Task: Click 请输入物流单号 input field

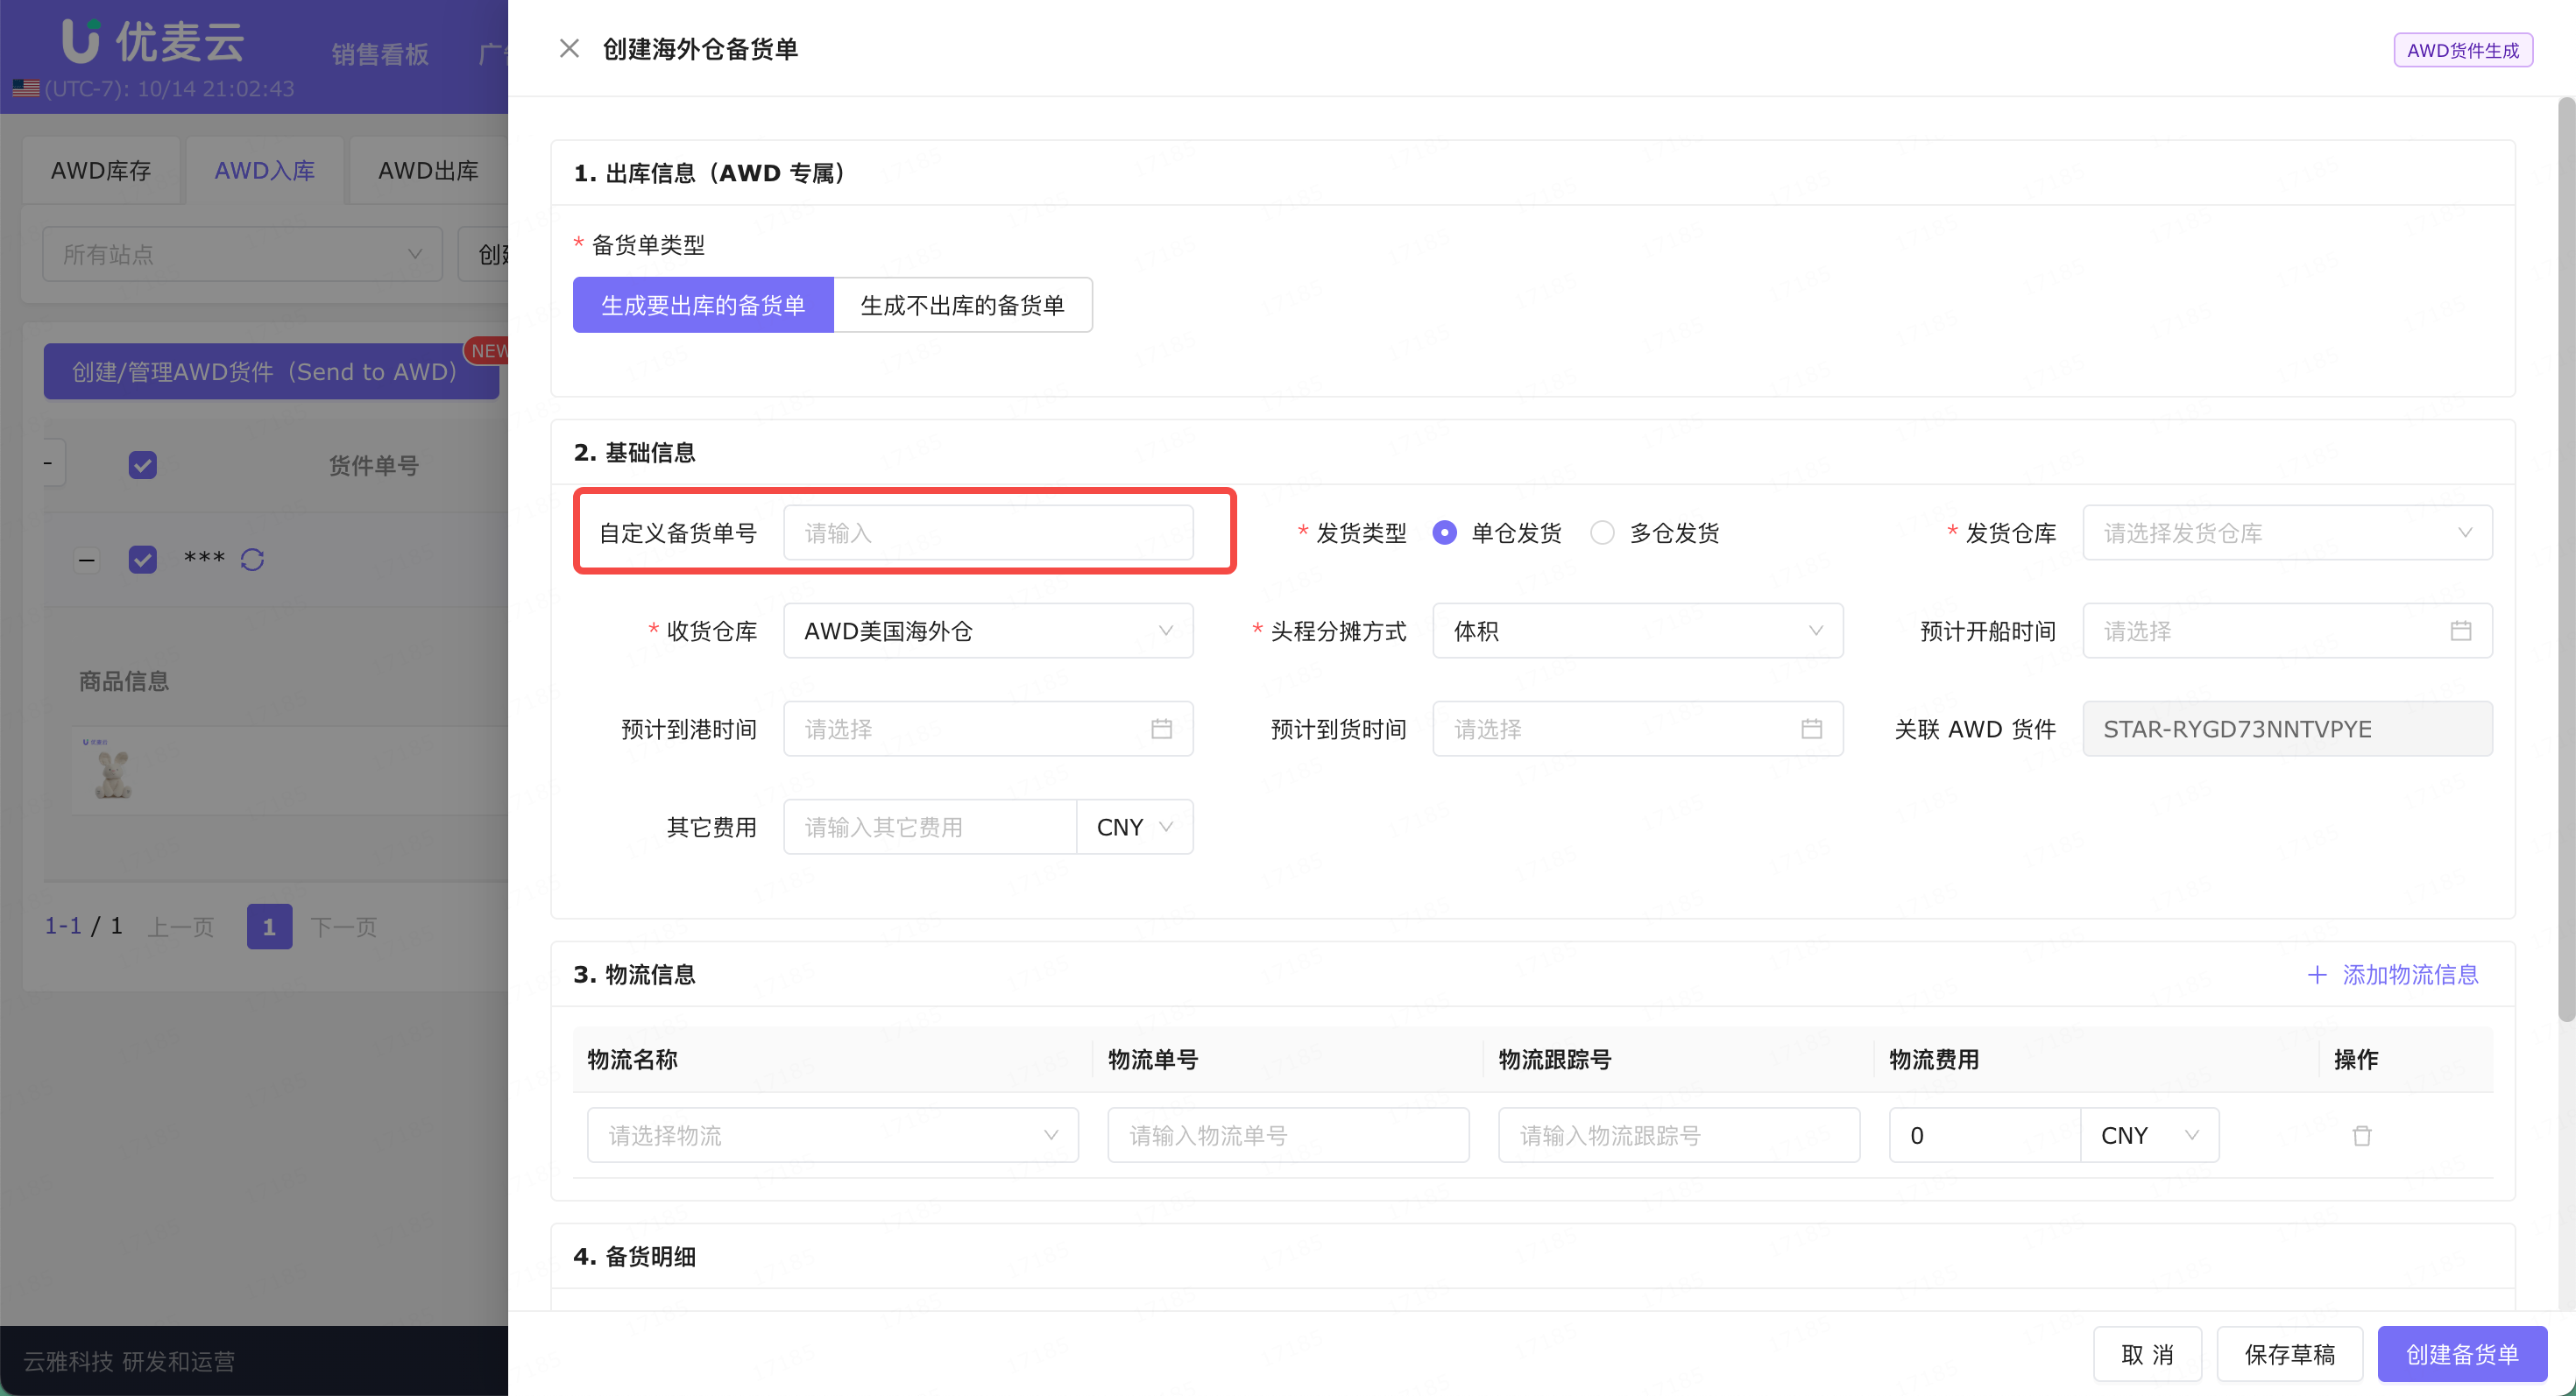Action: (1288, 1135)
